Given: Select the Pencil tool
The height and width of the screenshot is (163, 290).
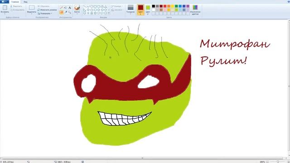Looking at the screenshot, I should click(62, 8).
